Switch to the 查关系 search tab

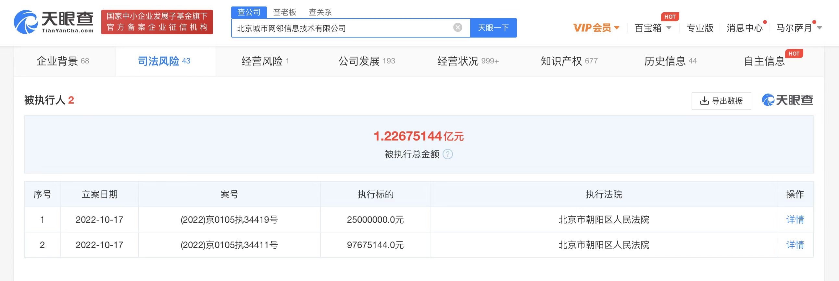320,12
